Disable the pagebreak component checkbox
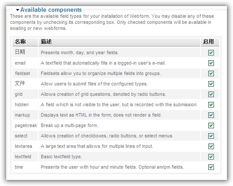 (211, 125)
